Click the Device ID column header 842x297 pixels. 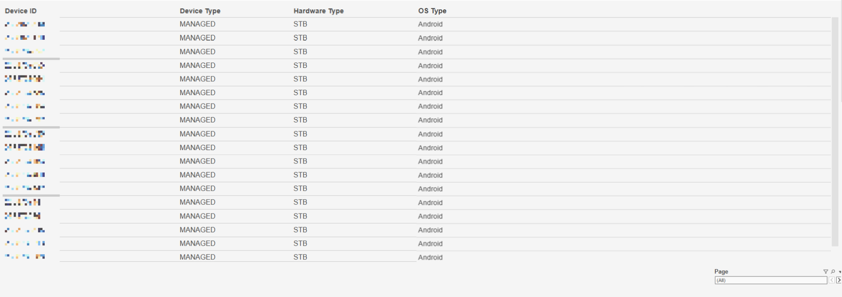click(21, 11)
